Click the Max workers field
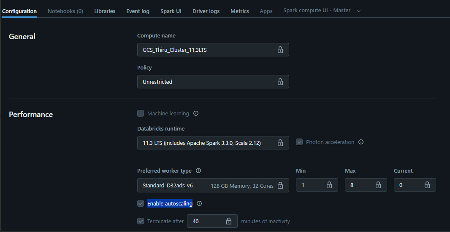Screen dimensions: 450x232 366,185
